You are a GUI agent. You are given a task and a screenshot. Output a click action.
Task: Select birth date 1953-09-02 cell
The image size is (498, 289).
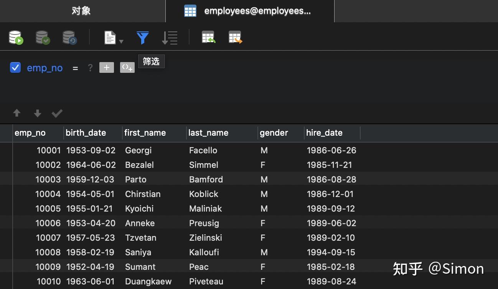click(x=93, y=150)
